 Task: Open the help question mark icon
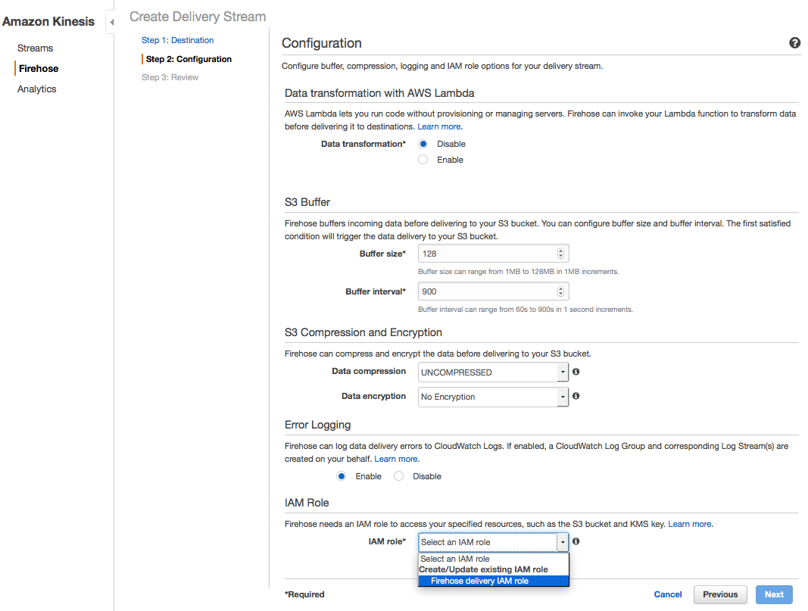coord(794,42)
